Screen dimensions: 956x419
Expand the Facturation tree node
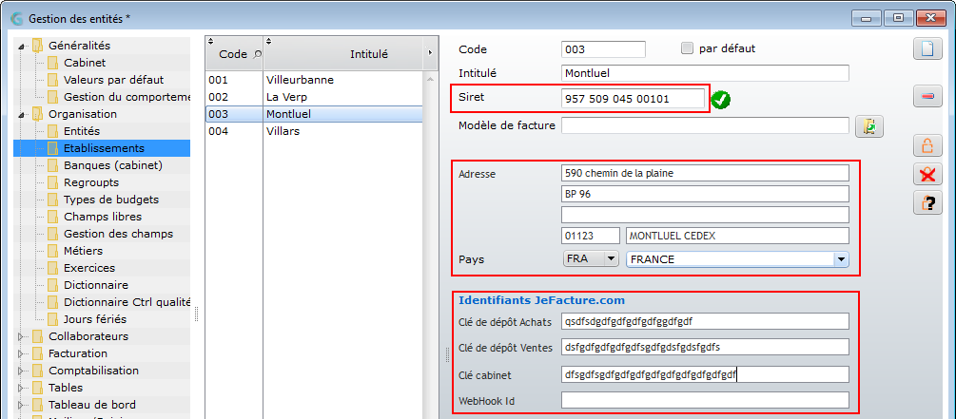pyautogui.click(x=22, y=353)
